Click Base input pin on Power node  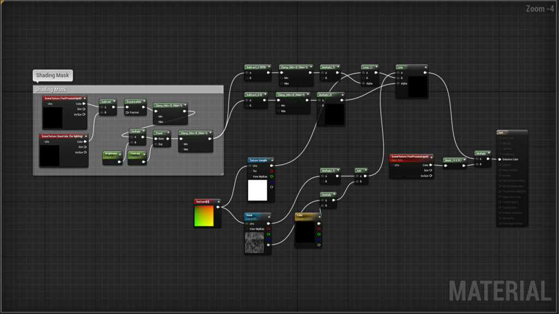point(156,138)
